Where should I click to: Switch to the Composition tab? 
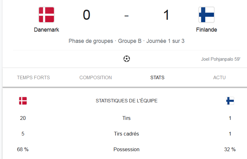coord(95,77)
